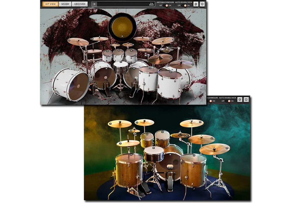The image size is (291, 203).
Task: Open middle rack tom dropdown, white kit
Action: pos(119,50)
